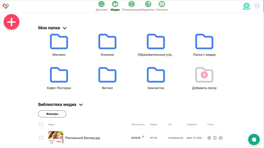
Task: Click the Изображение type cell
Action: pos(176,138)
